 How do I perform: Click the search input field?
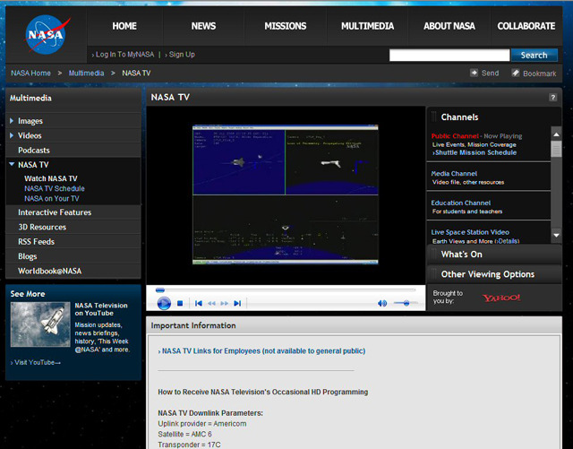coord(449,55)
